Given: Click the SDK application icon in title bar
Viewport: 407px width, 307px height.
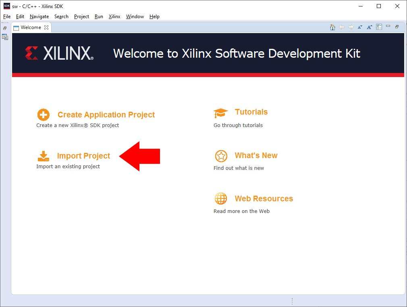Looking at the screenshot, I should [7, 6].
